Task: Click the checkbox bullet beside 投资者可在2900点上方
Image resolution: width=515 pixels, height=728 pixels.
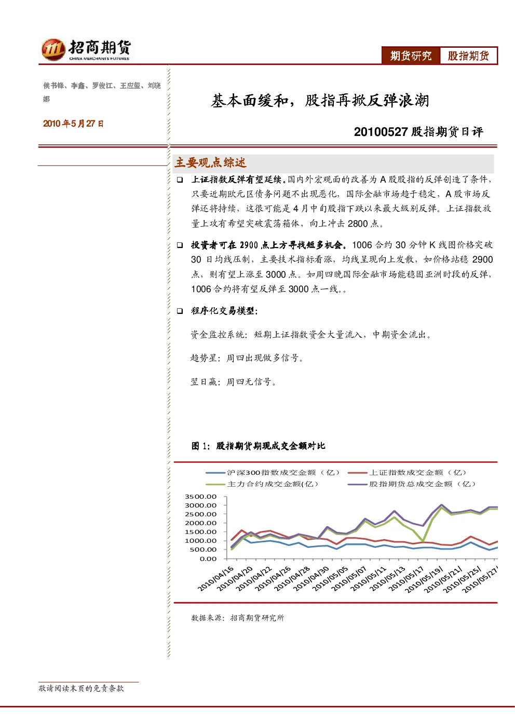Action: click(x=180, y=245)
